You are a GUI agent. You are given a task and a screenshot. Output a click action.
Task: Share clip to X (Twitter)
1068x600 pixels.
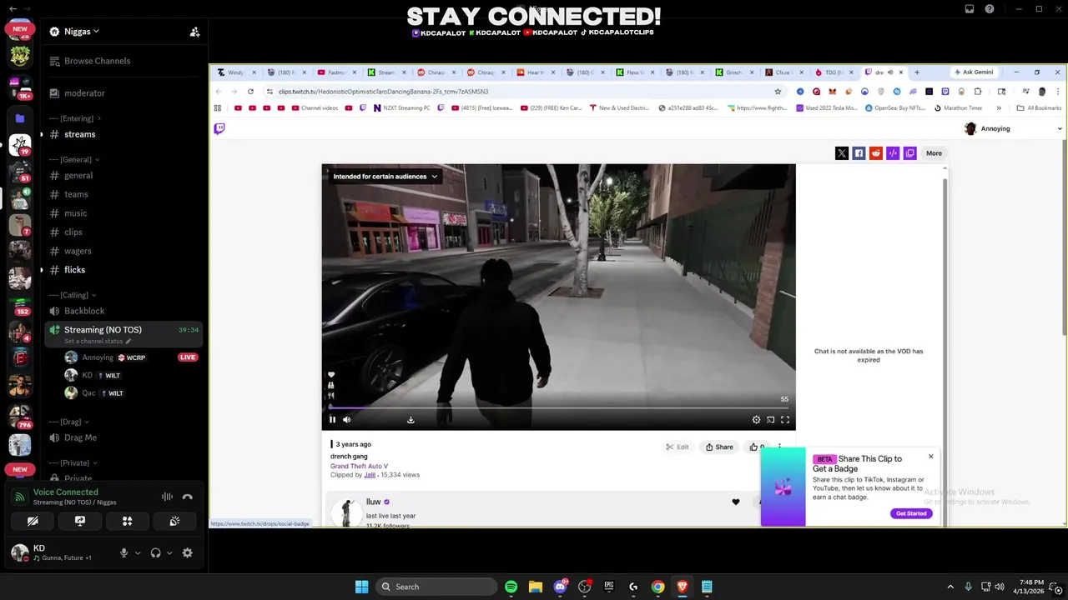click(x=841, y=153)
